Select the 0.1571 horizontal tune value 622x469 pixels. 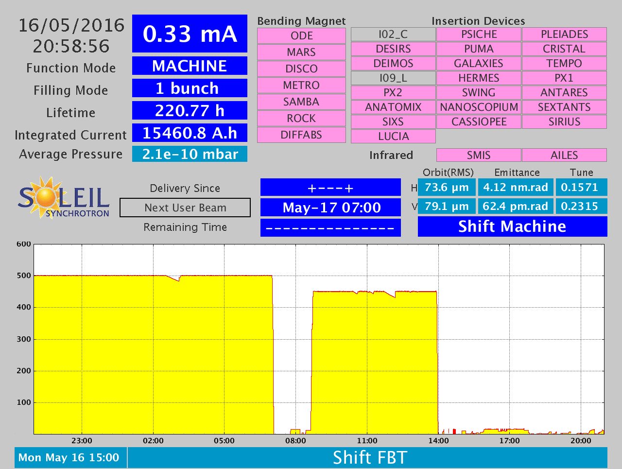[581, 187]
